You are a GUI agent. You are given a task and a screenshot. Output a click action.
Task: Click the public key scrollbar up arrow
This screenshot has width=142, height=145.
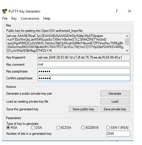[127, 36]
